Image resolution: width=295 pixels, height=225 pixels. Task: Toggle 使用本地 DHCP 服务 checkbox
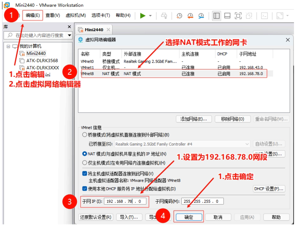(x=84, y=189)
